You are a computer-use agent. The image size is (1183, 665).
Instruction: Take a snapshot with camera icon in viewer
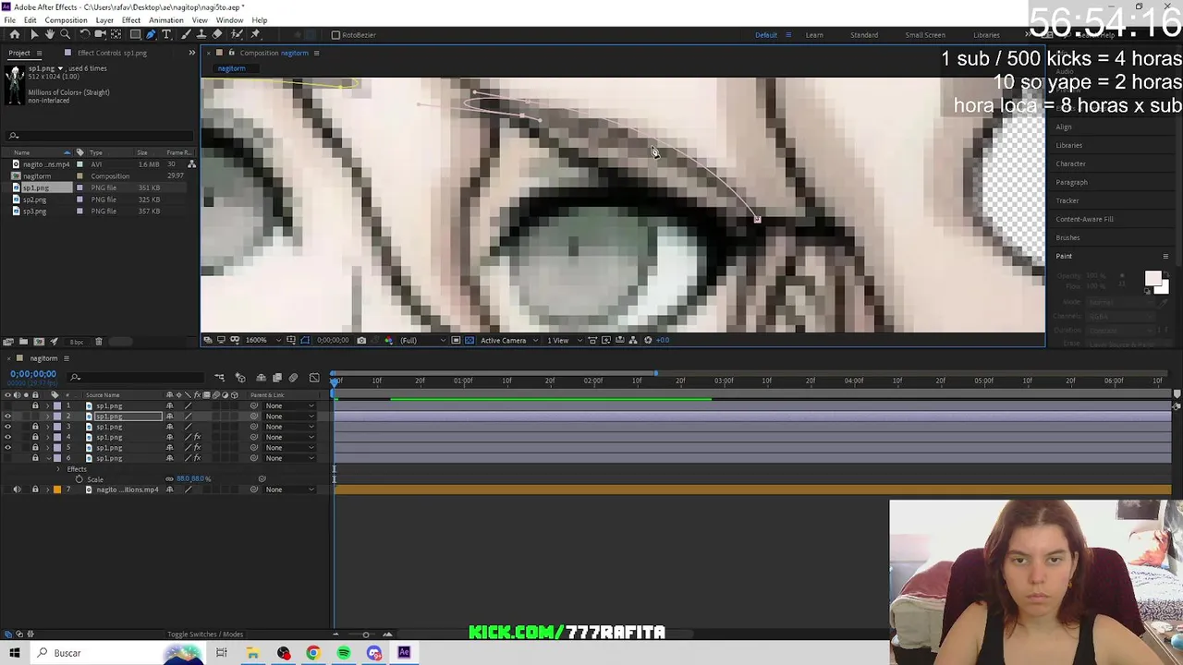click(361, 340)
